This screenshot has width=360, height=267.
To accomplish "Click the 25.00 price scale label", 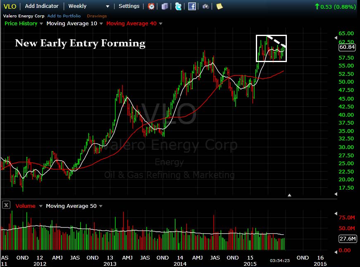I will coord(346,163).
